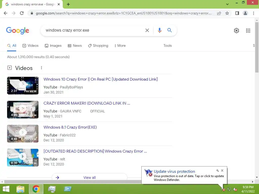Dismiss the virus protection notification
The image size is (259, 194).
222,171
